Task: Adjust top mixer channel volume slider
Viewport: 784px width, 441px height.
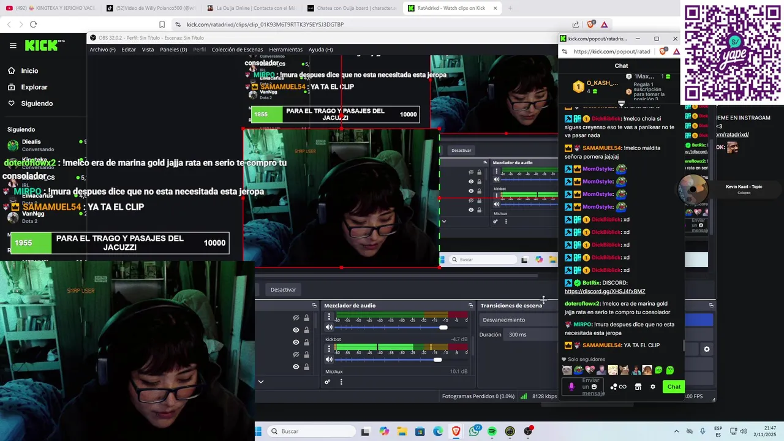Action: pyautogui.click(x=443, y=328)
